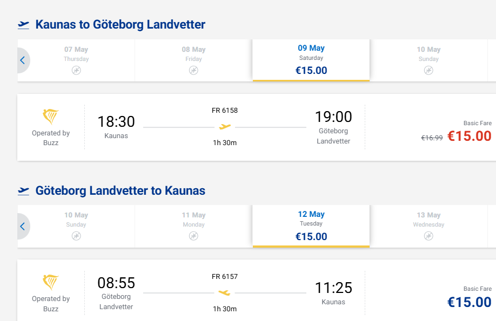The image size is (496, 321).
Task: Click previous dates arrow for Kaunas departure
Action: point(23,60)
